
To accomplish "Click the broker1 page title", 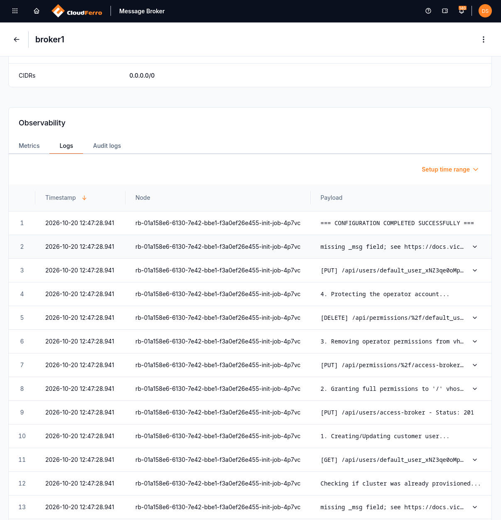I will (50, 39).
